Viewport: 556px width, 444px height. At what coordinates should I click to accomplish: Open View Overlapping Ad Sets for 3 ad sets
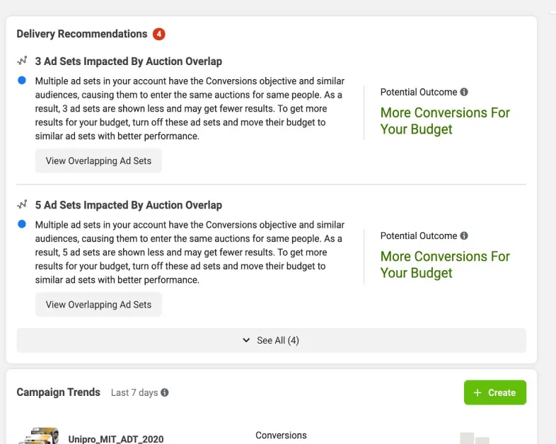[x=98, y=160]
